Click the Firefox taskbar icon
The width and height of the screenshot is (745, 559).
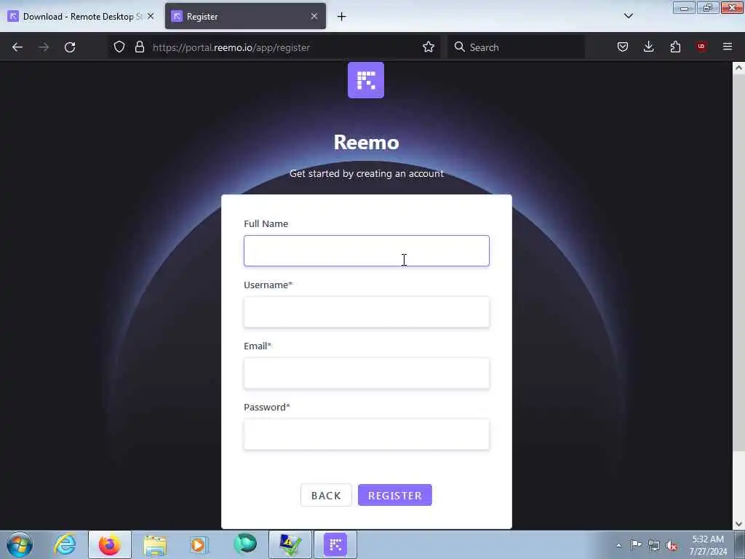pos(110,544)
